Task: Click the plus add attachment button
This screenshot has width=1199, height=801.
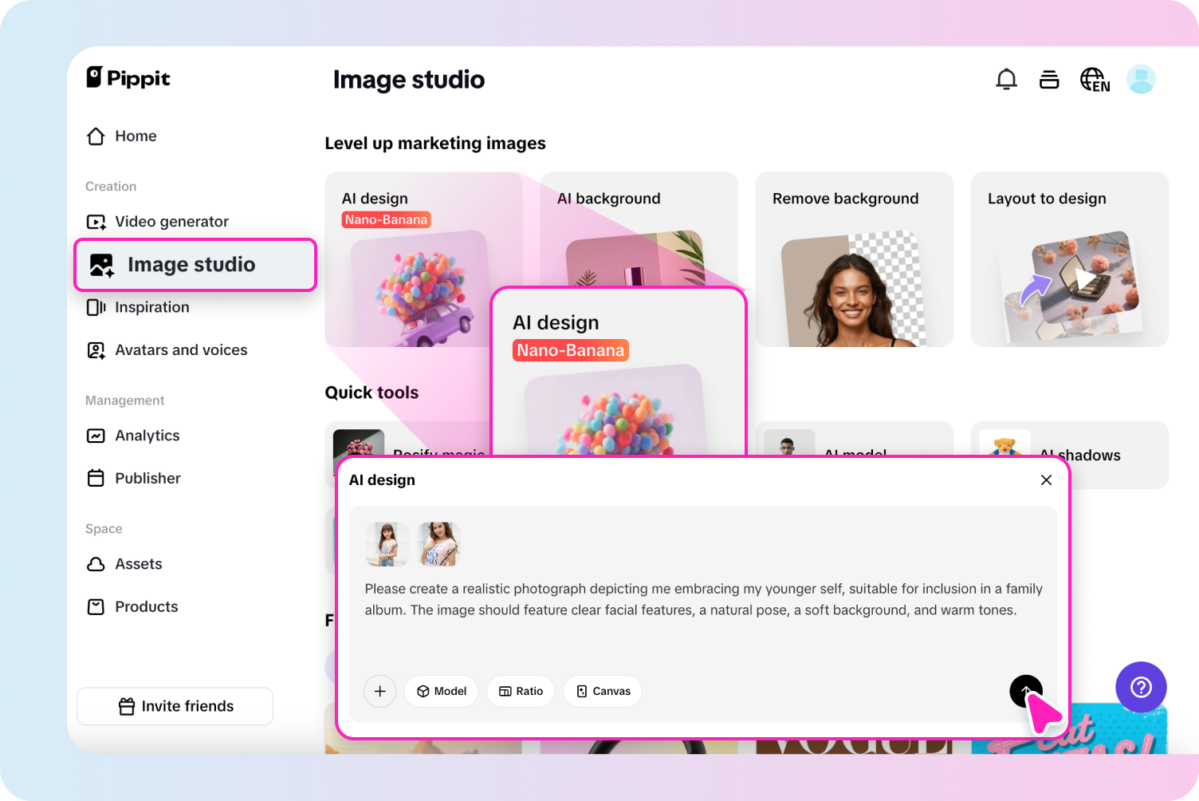Action: click(380, 691)
